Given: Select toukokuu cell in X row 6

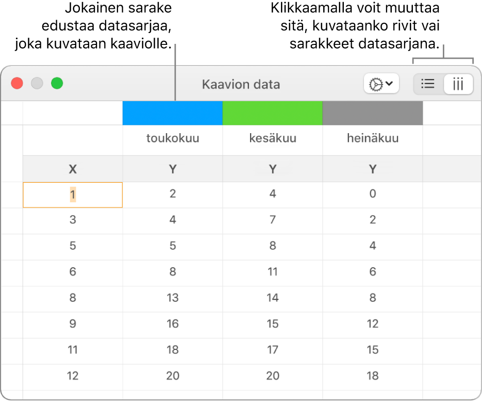Looking at the screenshot, I should 173,273.
